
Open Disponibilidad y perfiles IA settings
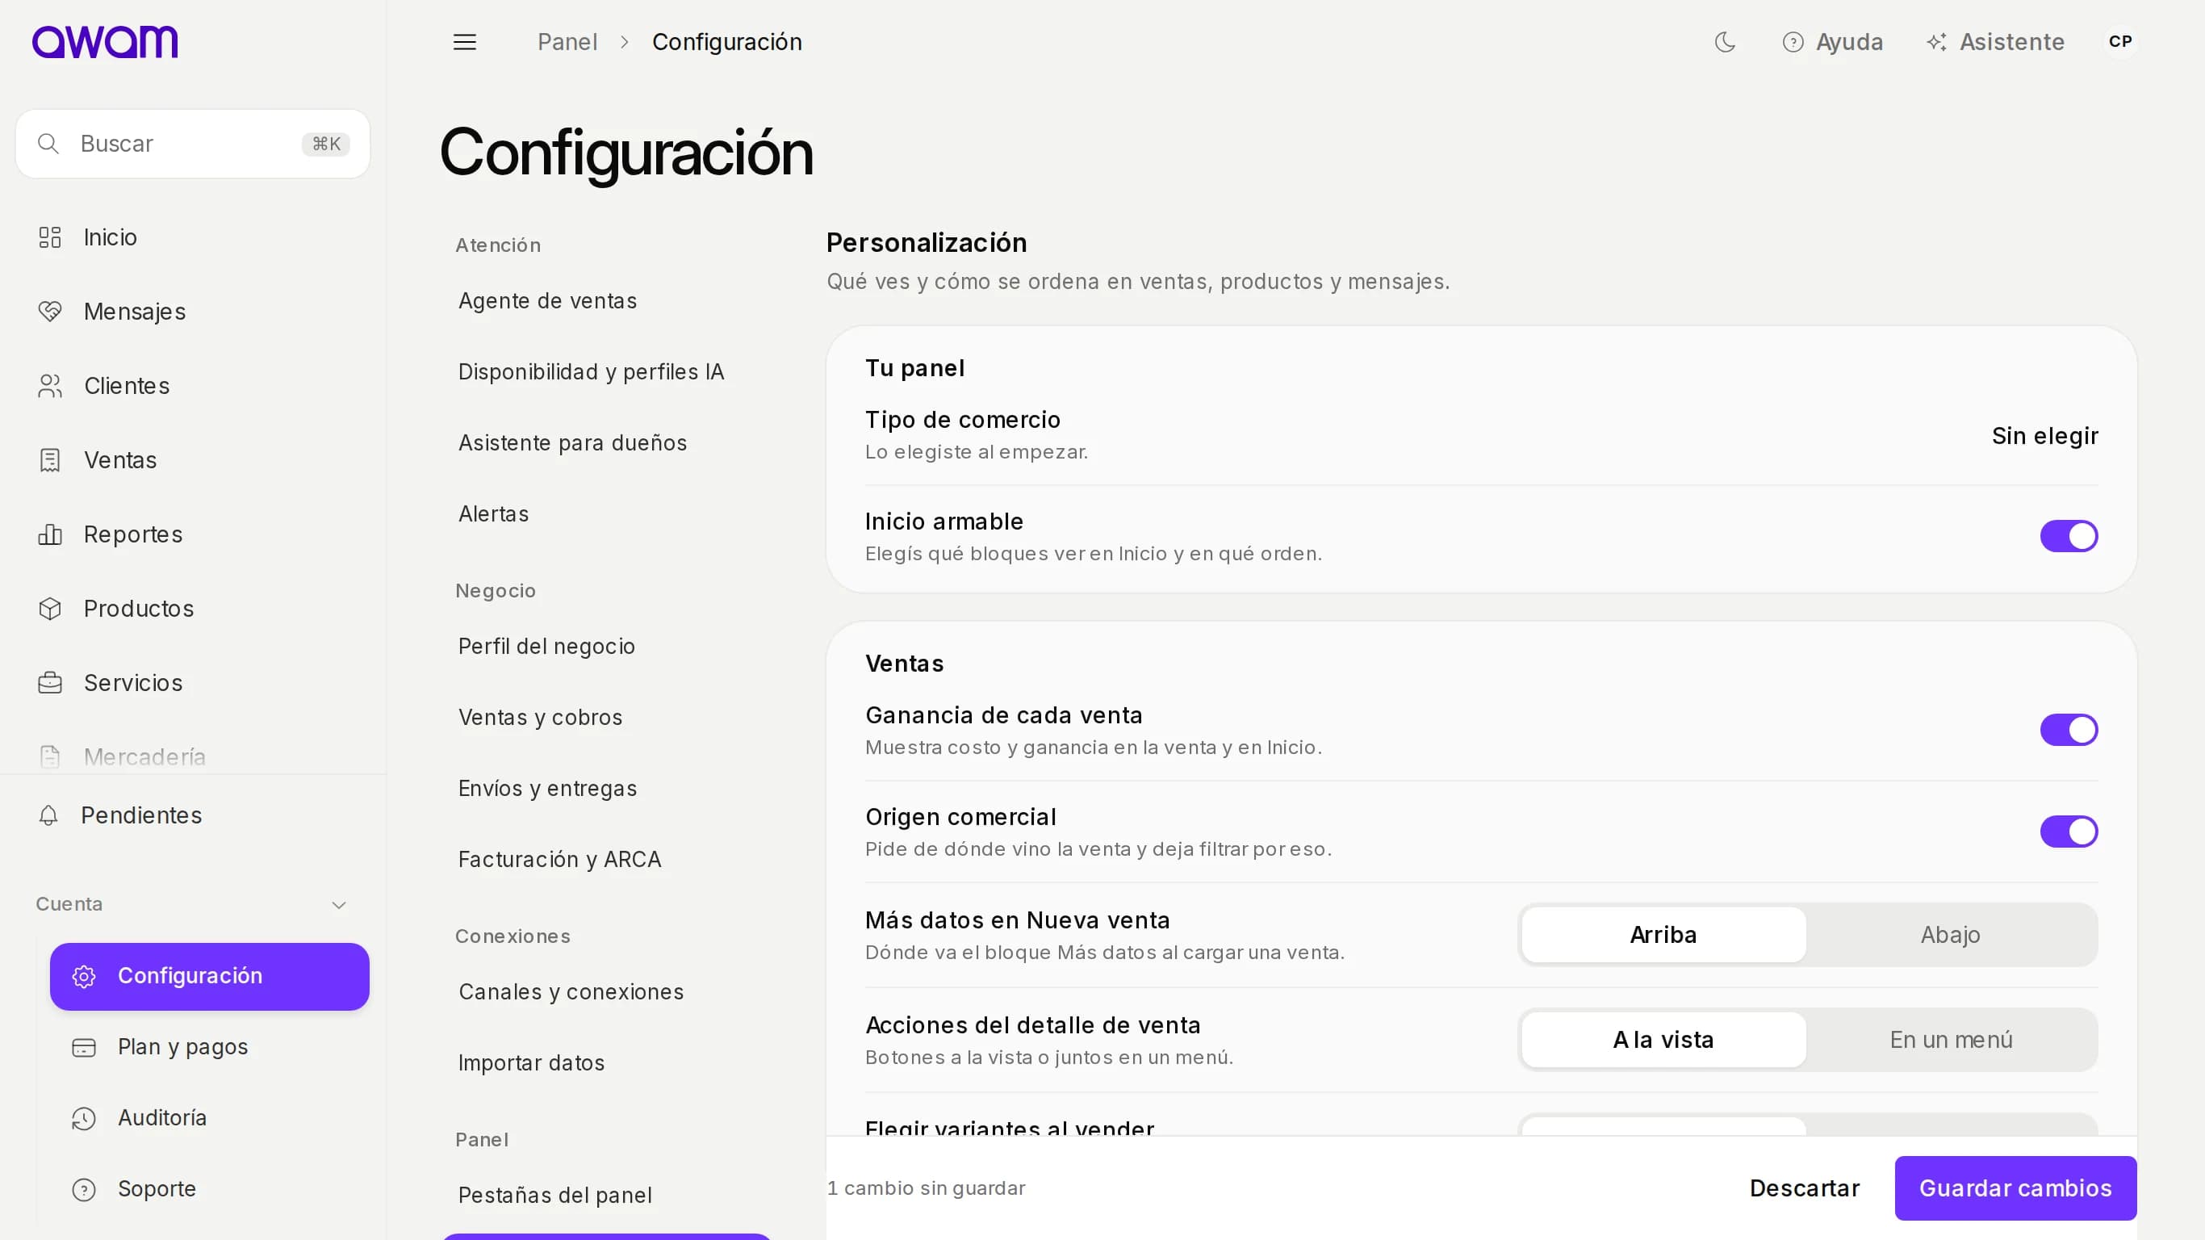tap(606, 371)
